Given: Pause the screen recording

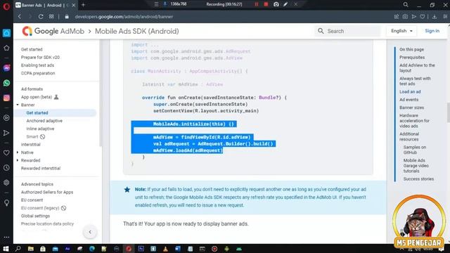Looking at the screenshot, I should coord(256,4).
